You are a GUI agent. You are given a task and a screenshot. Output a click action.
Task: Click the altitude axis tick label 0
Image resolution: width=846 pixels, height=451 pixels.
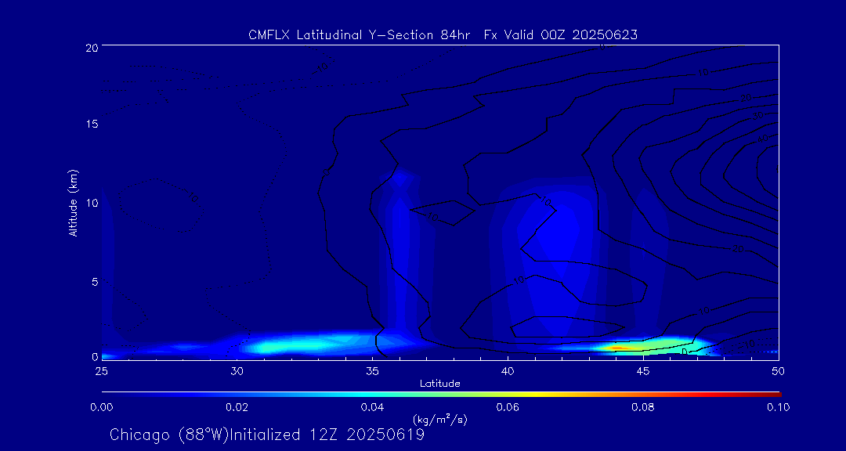pos(93,356)
